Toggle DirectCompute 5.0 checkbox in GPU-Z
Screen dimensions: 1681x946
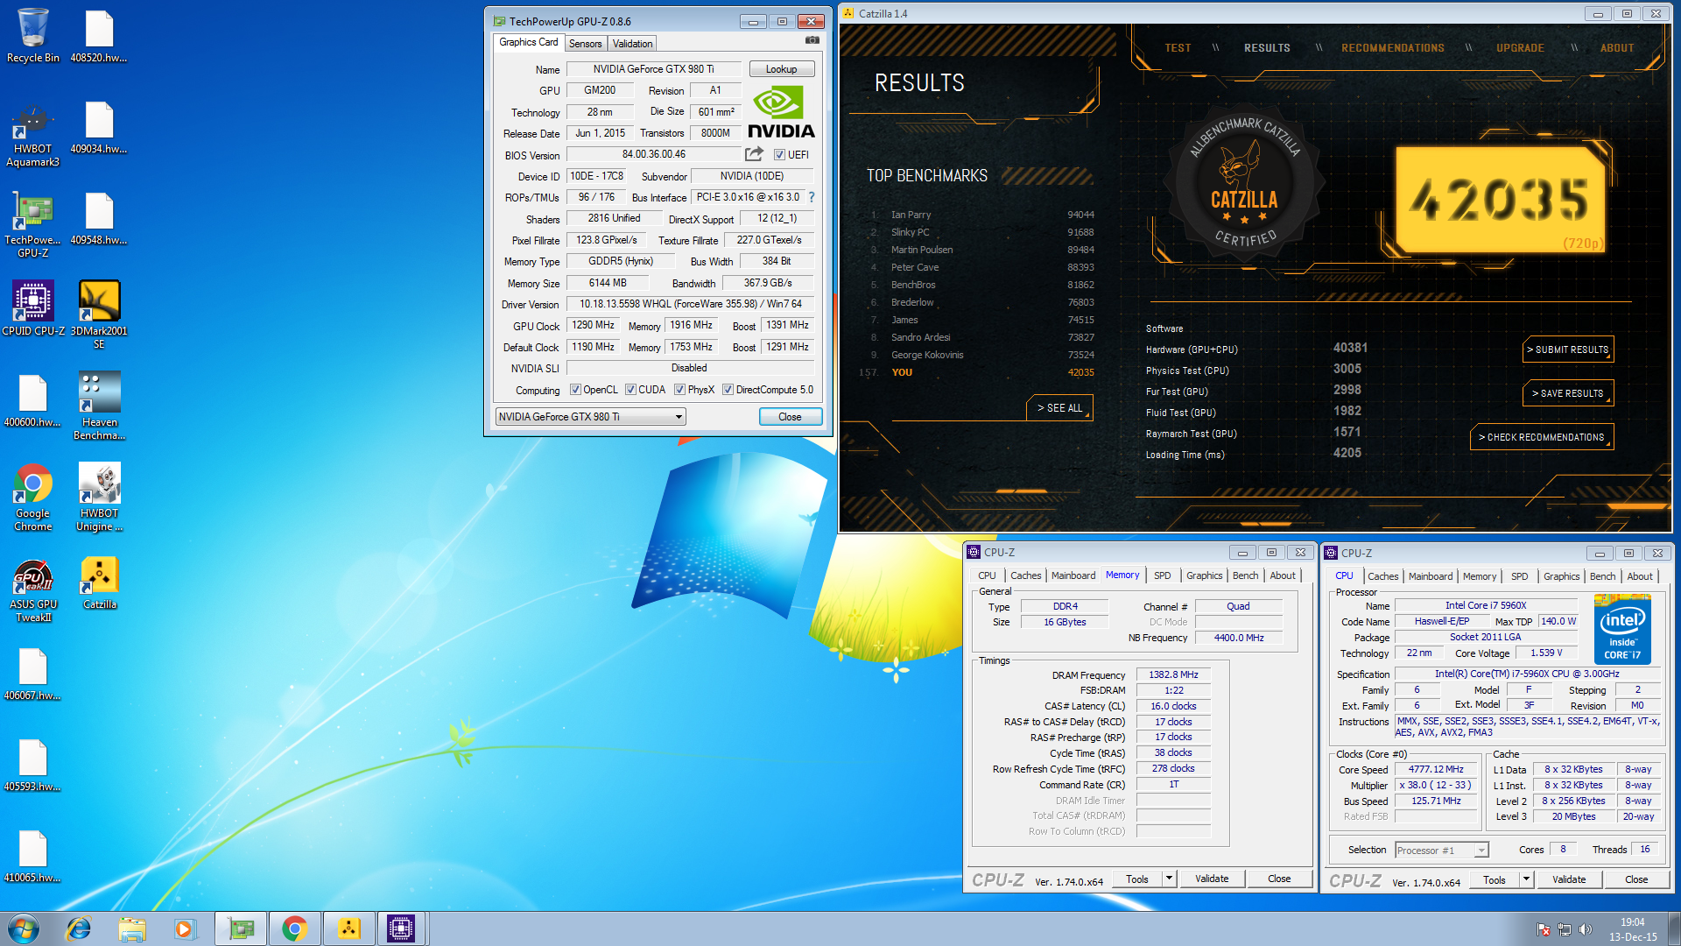coord(728,390)
